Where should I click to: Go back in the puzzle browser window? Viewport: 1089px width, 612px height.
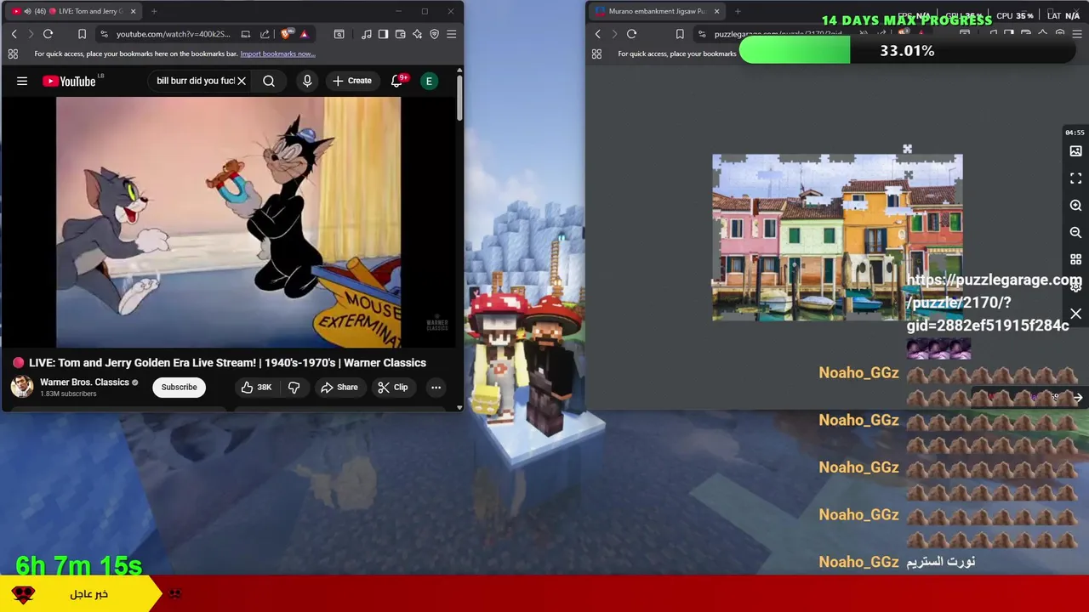pos(597,34)
